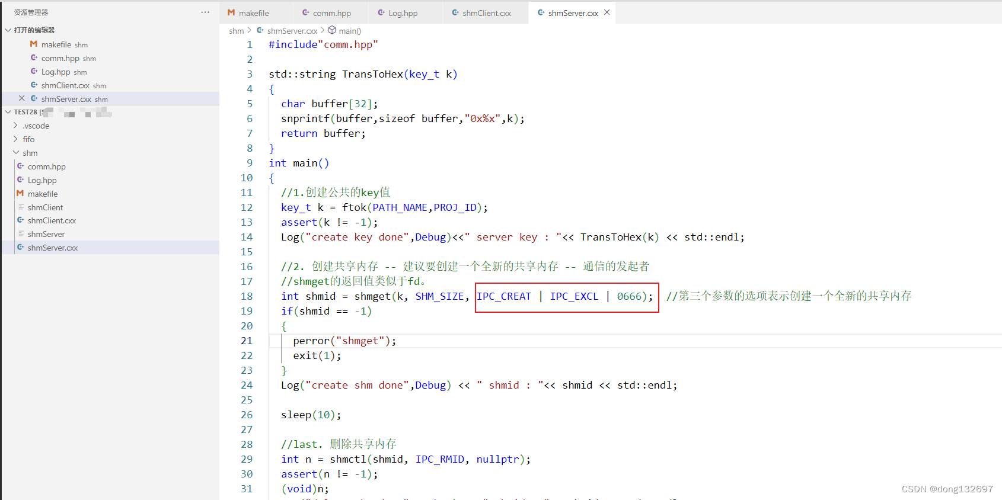
Task: Click shmServer.cxx file icon in shm folder
Action: click(20, 247)
